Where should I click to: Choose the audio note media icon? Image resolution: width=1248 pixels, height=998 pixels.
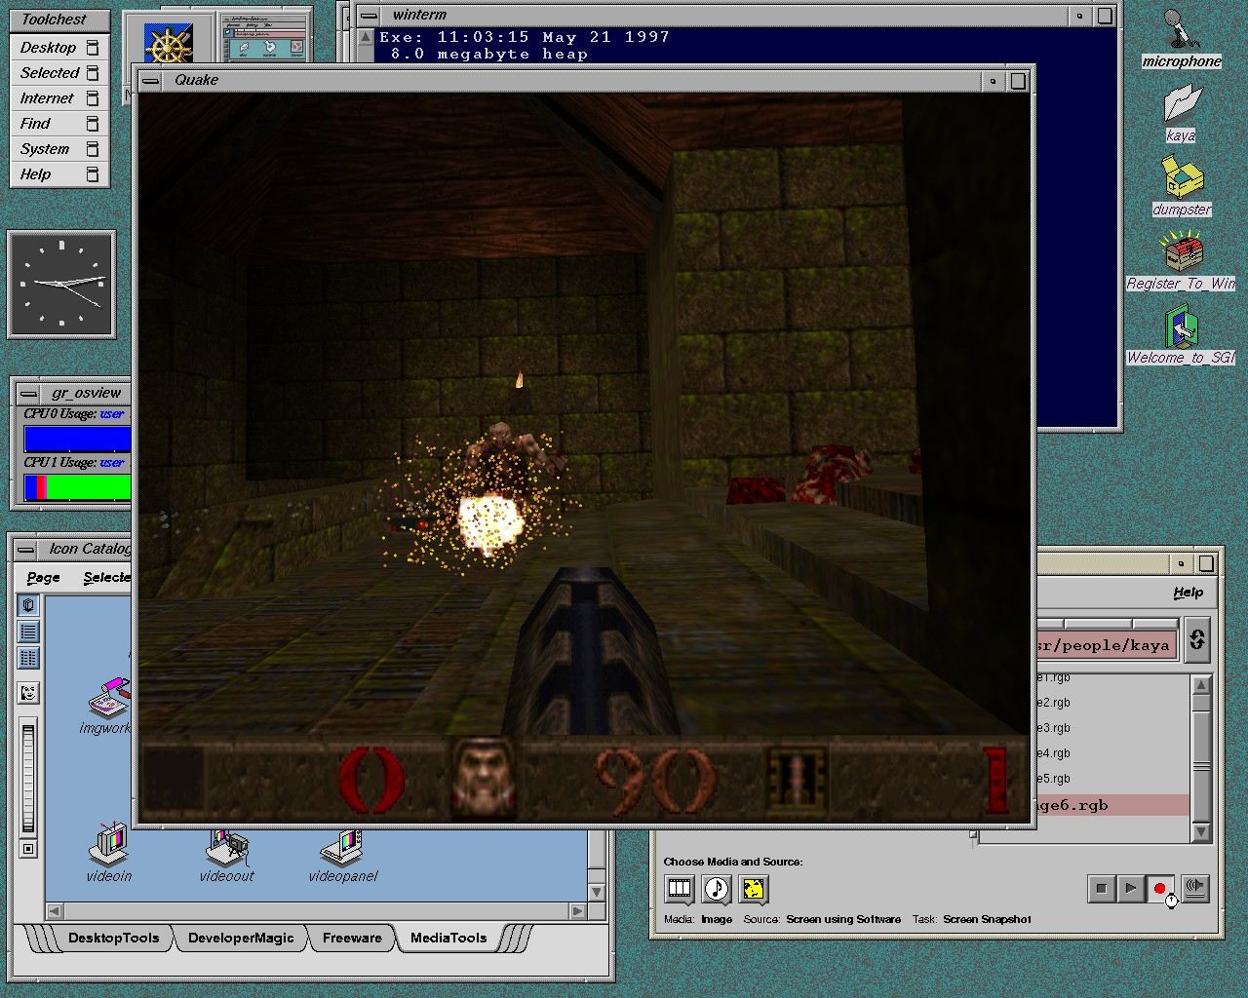pos(717,888)
